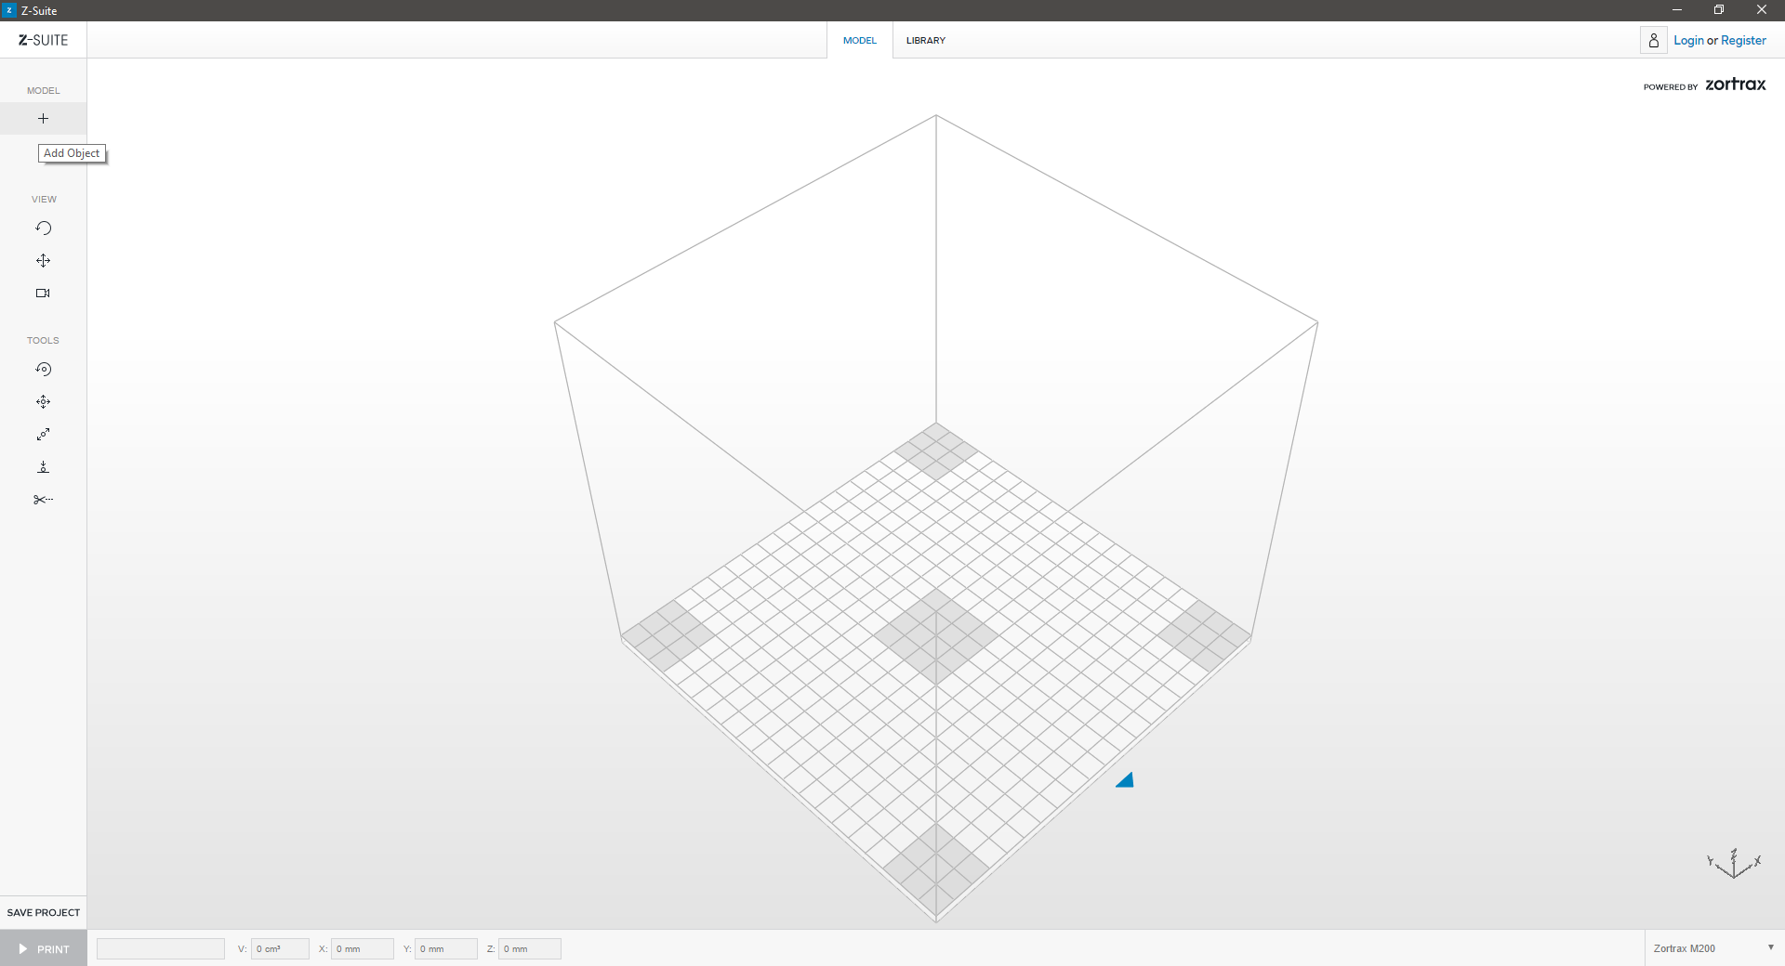Viewport: 1785px width, 966px height.
Task: Click the Login link
Action: [x=1688, y=41]
